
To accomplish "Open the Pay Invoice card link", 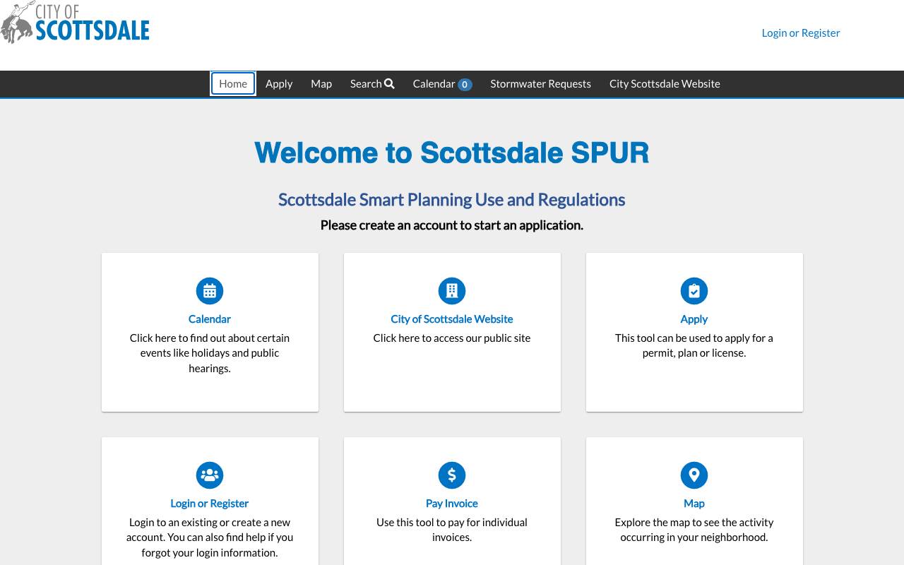I will point(452,504).
